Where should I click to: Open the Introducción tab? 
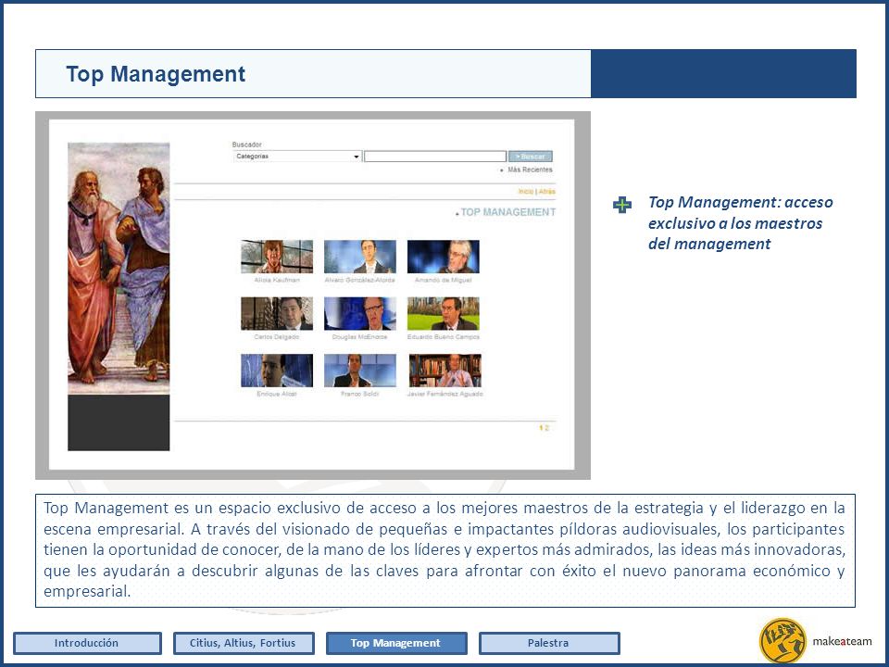click(x=87, y=643)
